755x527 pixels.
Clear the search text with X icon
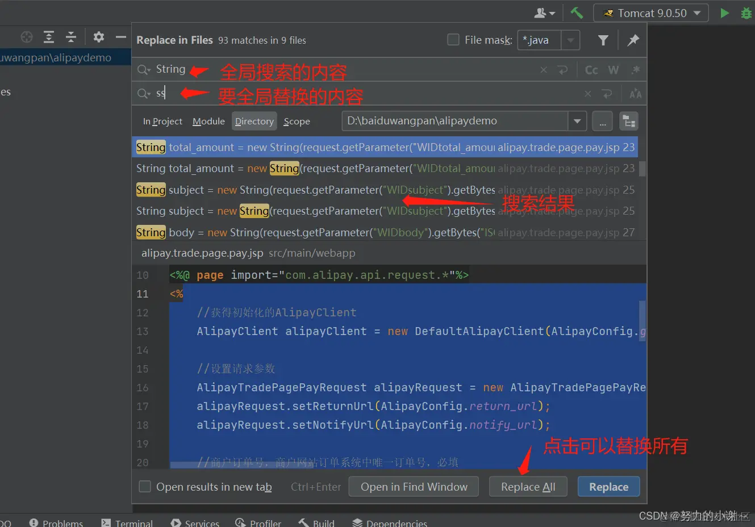click(x=544, y=70)
